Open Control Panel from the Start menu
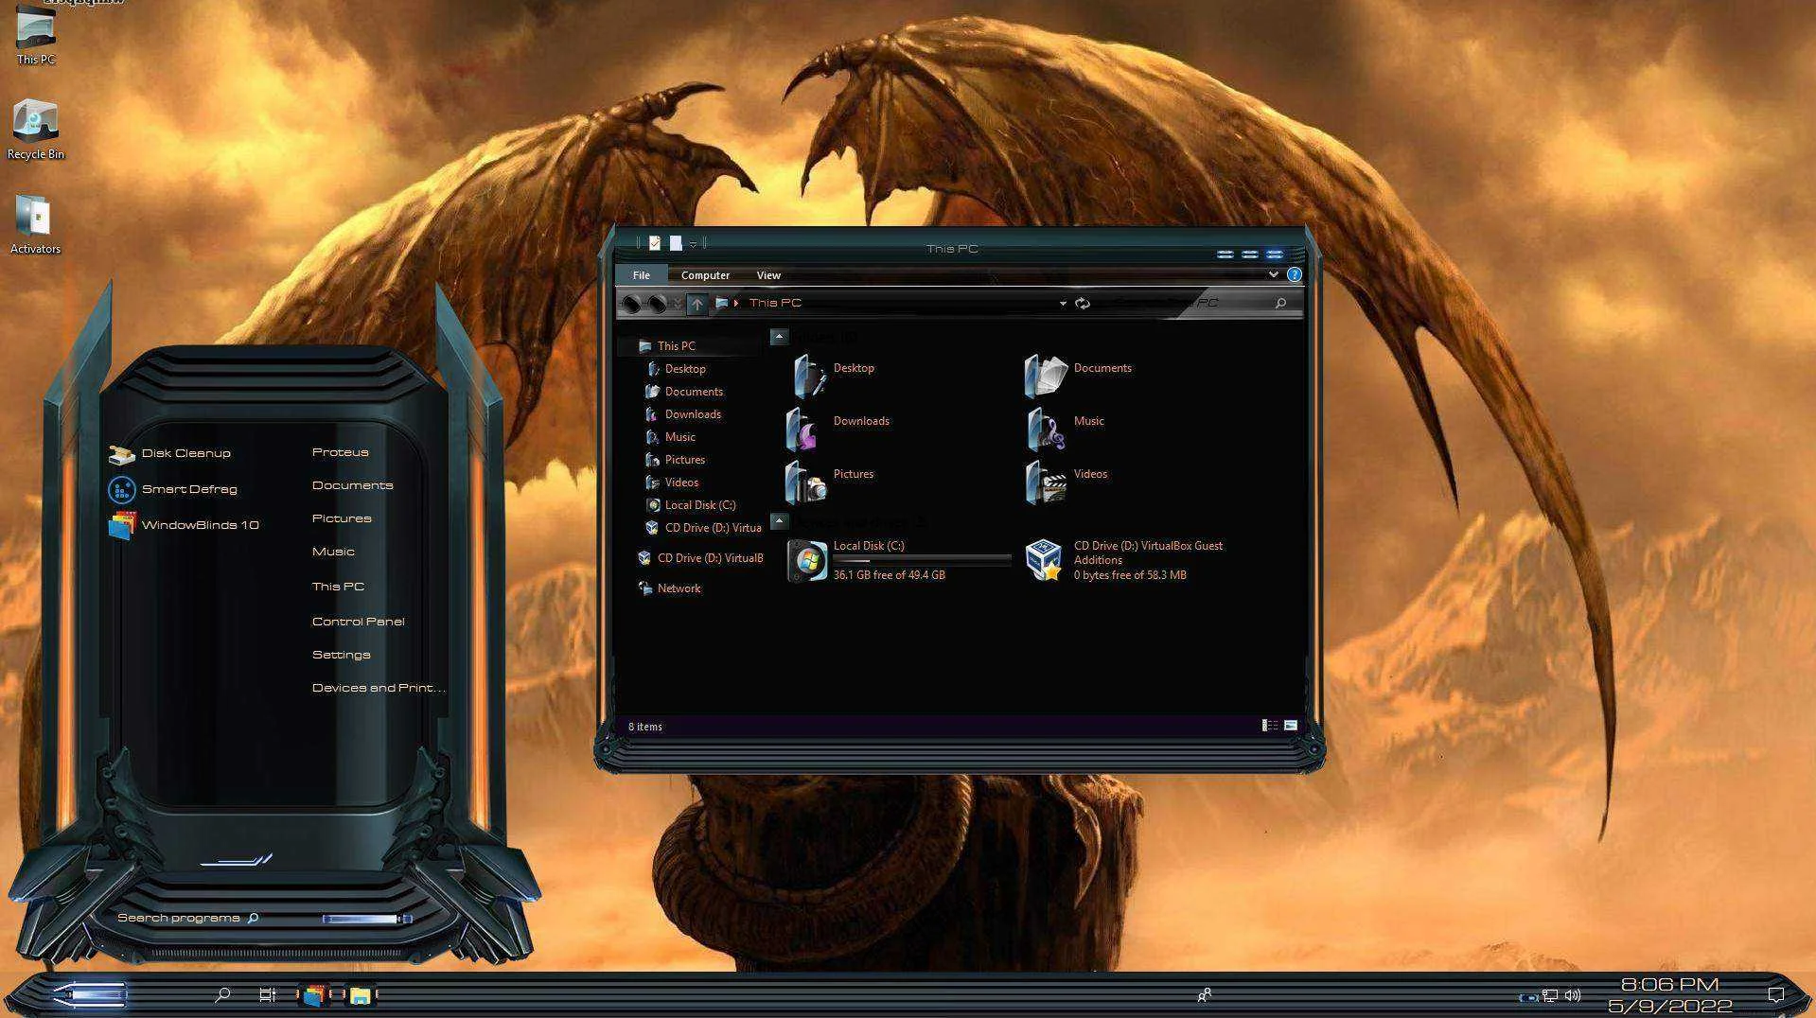 pos(358,622)
